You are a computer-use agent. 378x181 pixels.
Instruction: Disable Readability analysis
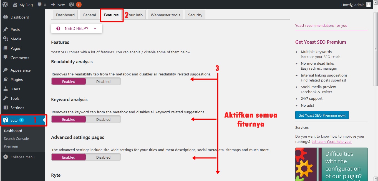tap(103, 82)
